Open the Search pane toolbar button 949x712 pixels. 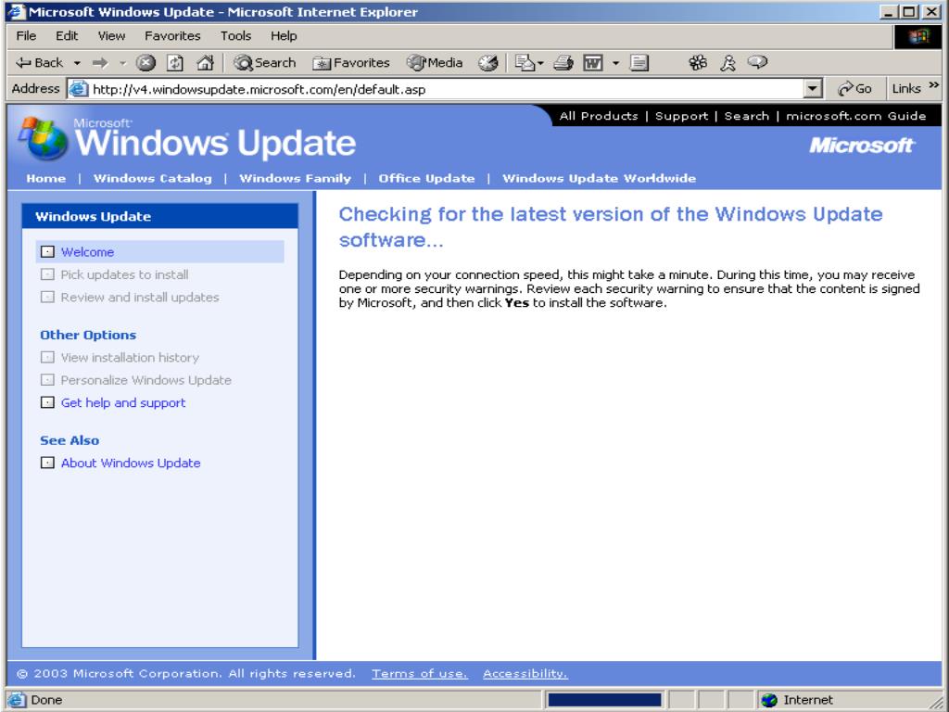(265, 62)
